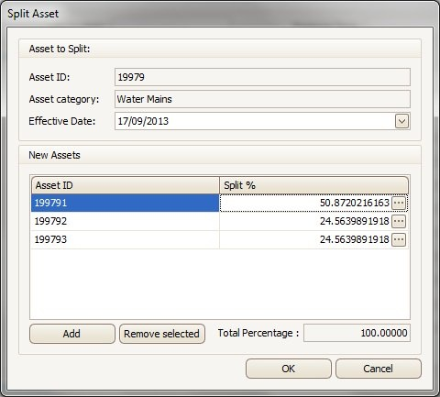This screenshot has width=440, height=397.
Task: Edit split percentage of asset 199792
Action: coord(305,221)
